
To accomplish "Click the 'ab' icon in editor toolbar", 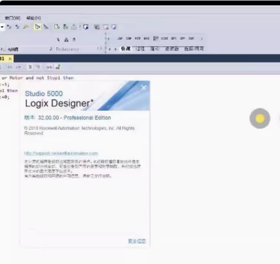I will [49, 67].
